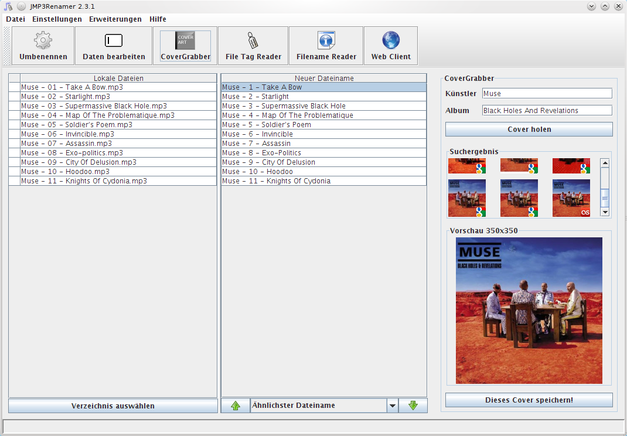Image resolution: width=627 pixels, height=436 pixels.
Task: Select first partially visible thumbnail in top row
Action: (466, 166)
